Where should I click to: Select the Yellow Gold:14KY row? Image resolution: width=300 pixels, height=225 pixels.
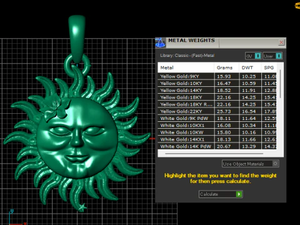[x=217, y=91]
